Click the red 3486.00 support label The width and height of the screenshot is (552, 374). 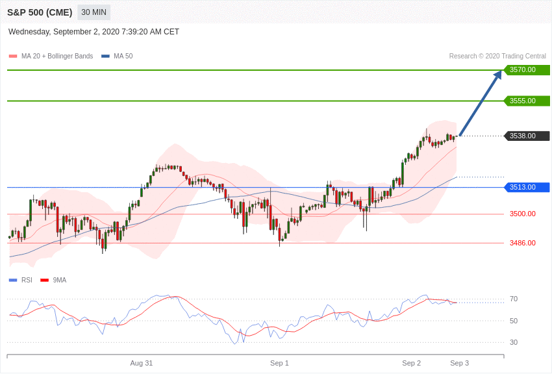click(522, 243)
